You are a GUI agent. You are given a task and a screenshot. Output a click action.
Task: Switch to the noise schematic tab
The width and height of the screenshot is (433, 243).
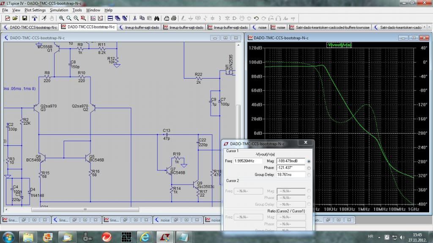(x=259, y=27)
